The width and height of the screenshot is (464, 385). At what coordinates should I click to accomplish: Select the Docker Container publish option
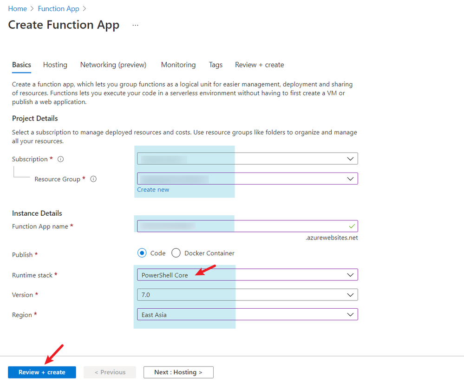pos(176,253)
